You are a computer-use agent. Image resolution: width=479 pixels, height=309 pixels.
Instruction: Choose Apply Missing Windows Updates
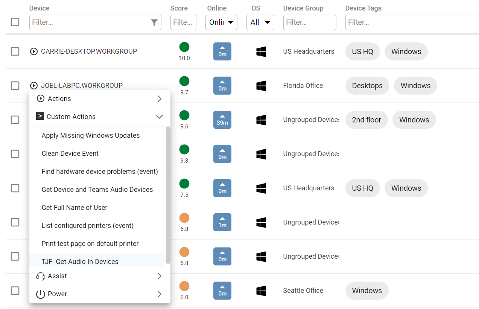coord(91,136)
